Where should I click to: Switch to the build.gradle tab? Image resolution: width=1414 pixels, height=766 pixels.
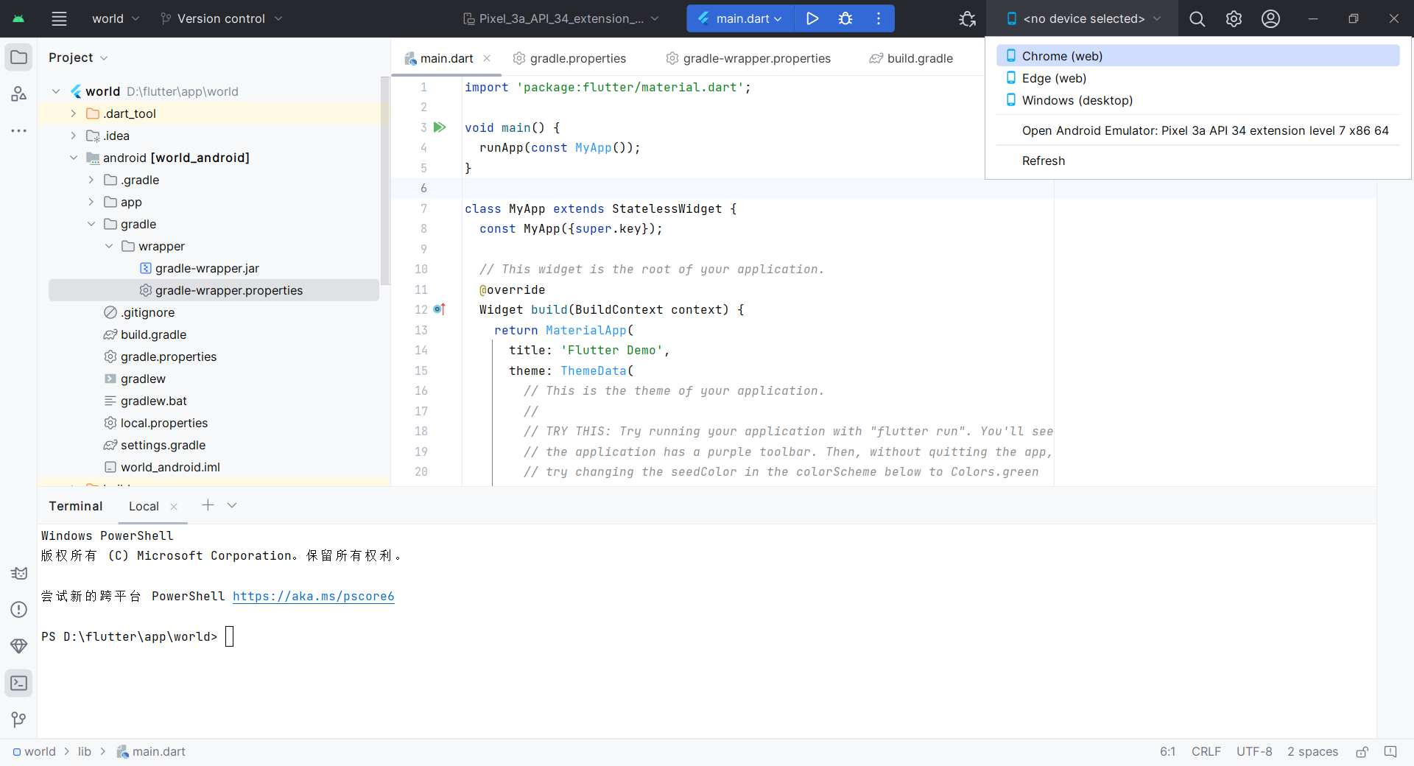911,58
